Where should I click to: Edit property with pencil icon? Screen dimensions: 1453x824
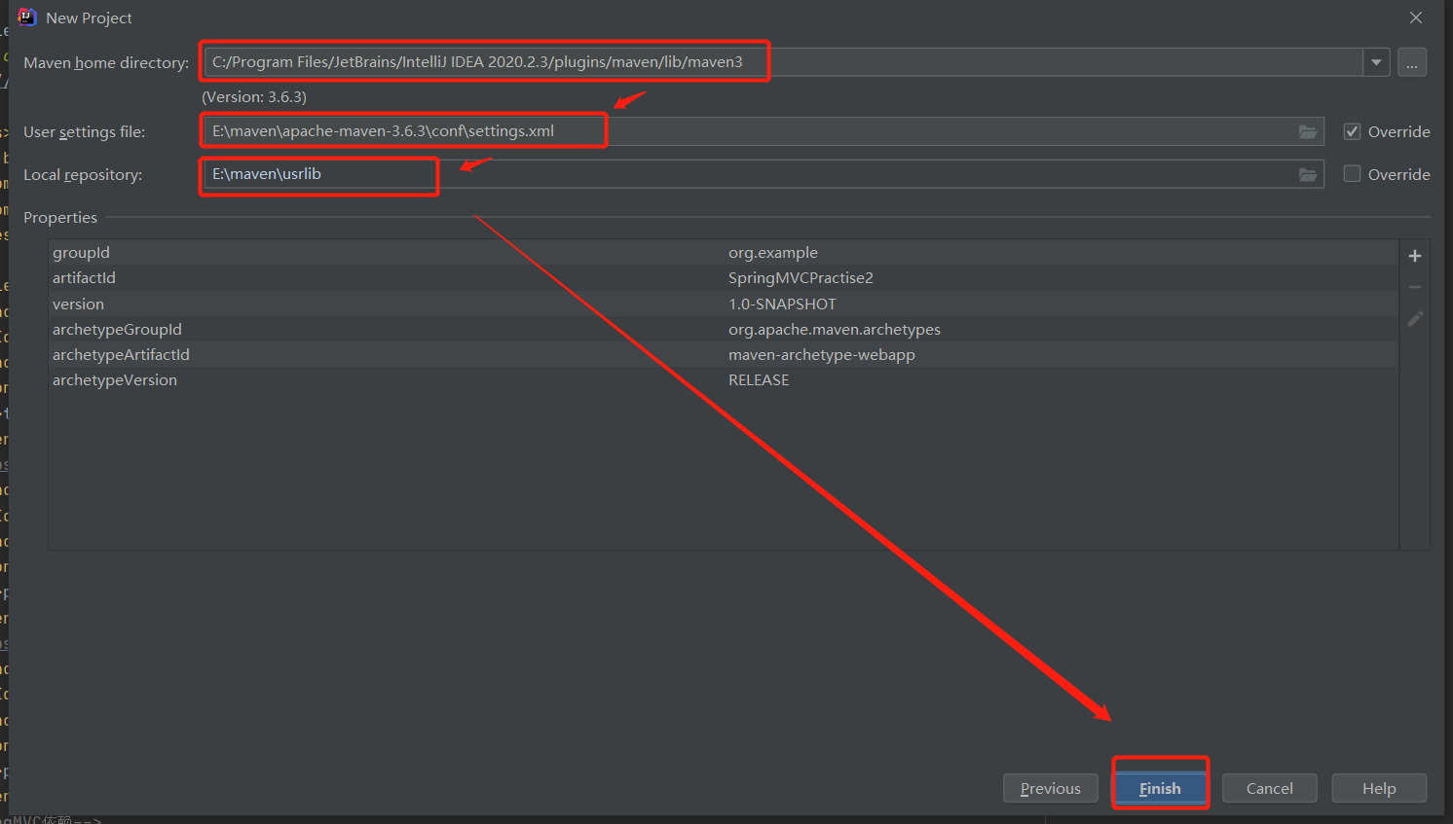click(1415, 318)
